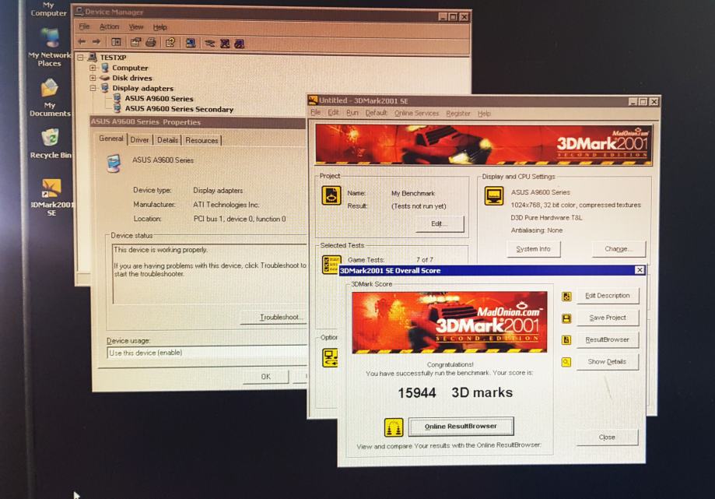Click the Uninstall device icon with red X
This screenshot has height=499, width=715.
224,44
